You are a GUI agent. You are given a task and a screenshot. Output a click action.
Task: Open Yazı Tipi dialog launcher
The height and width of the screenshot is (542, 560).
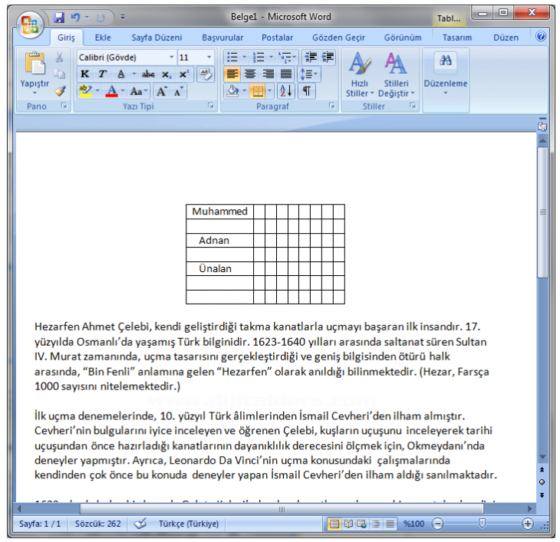click(211, 106)
